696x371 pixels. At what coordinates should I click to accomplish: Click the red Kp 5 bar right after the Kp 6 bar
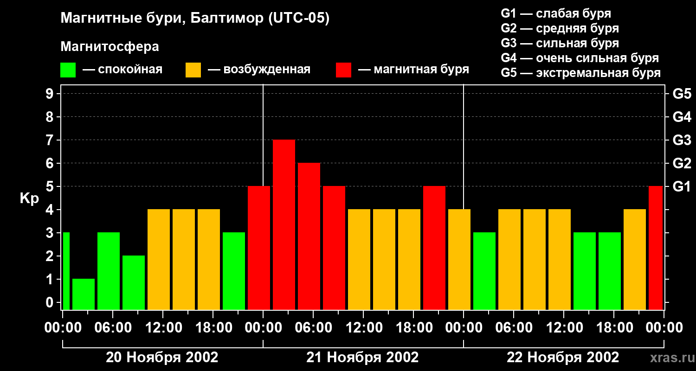pos(334,248)
